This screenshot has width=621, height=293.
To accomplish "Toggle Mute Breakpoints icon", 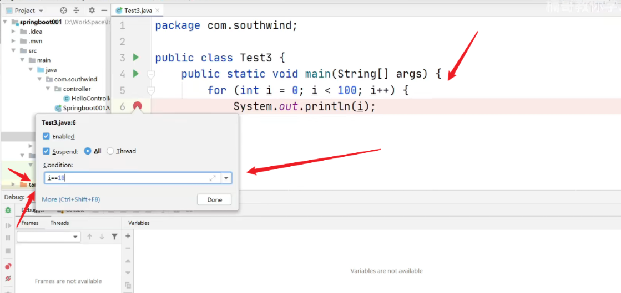I will 8,279.
